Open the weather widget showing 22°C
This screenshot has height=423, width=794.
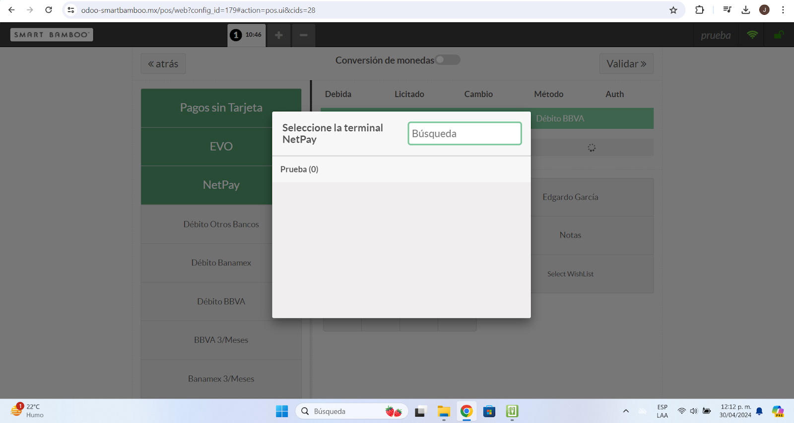[x=27, y=411]
